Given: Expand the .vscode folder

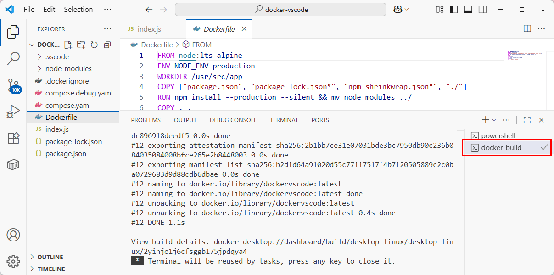Looking at the screenshot, I should [x=57, y=56].
